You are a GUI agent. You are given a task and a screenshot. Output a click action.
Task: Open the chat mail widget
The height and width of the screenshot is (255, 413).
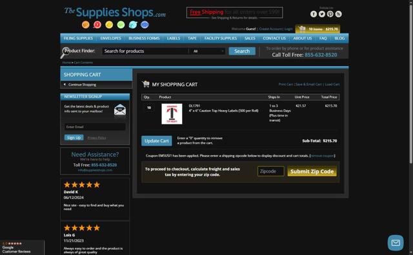pos(396,243)
